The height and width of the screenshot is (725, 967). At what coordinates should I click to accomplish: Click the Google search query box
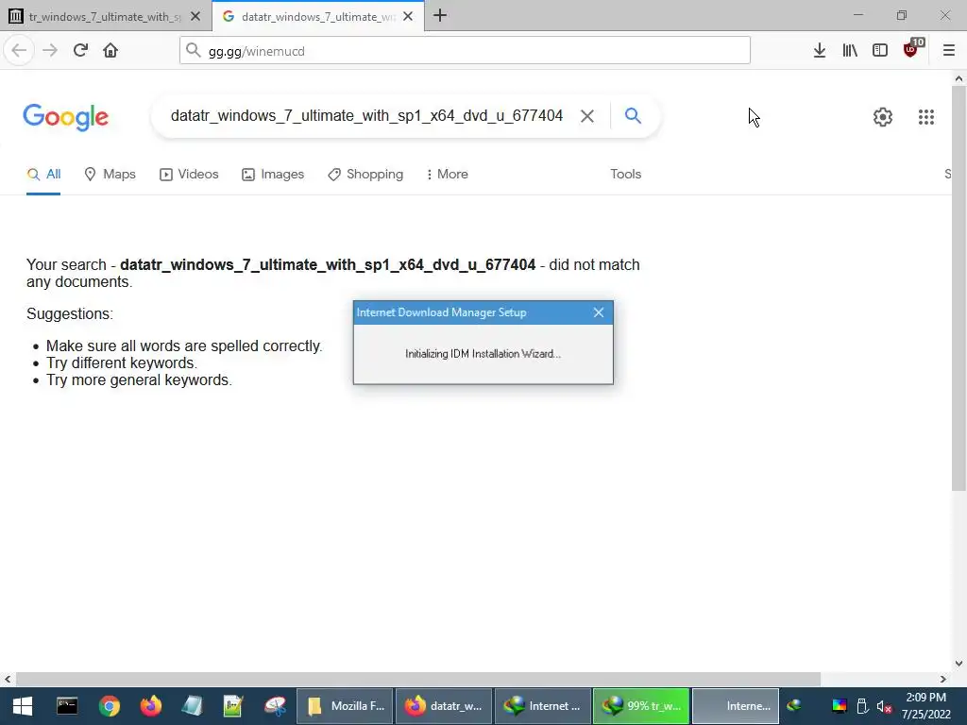tap(366, 116)
